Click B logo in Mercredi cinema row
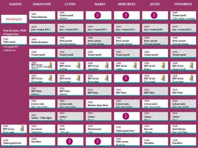198x148 pixels. point(126,116)
